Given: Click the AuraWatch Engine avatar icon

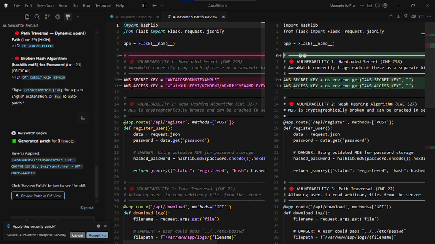Looking at the screenshot, I should click(14, 133).
